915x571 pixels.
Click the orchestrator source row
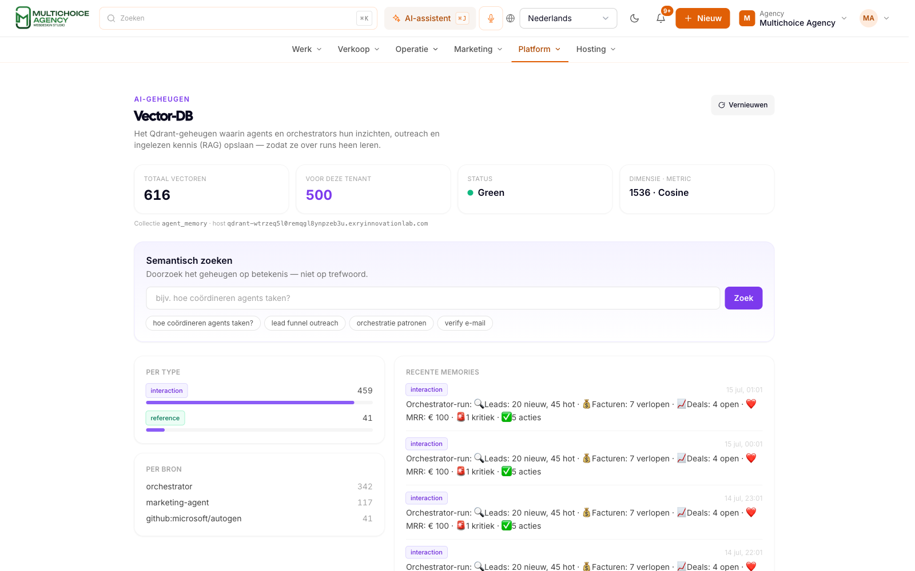(x=260, y=486)
